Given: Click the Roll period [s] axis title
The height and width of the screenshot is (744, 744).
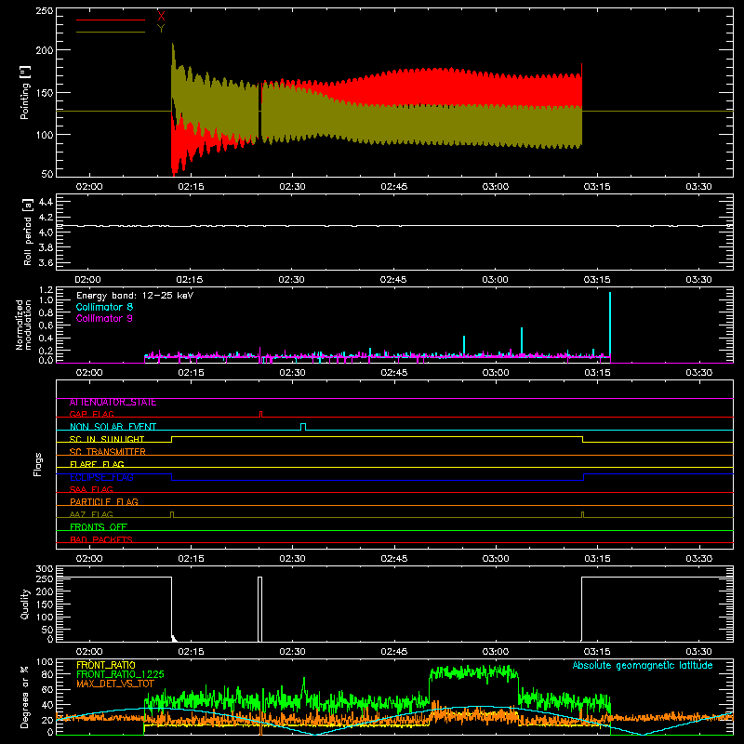Looking at the screenshot, I should (27, 232).
